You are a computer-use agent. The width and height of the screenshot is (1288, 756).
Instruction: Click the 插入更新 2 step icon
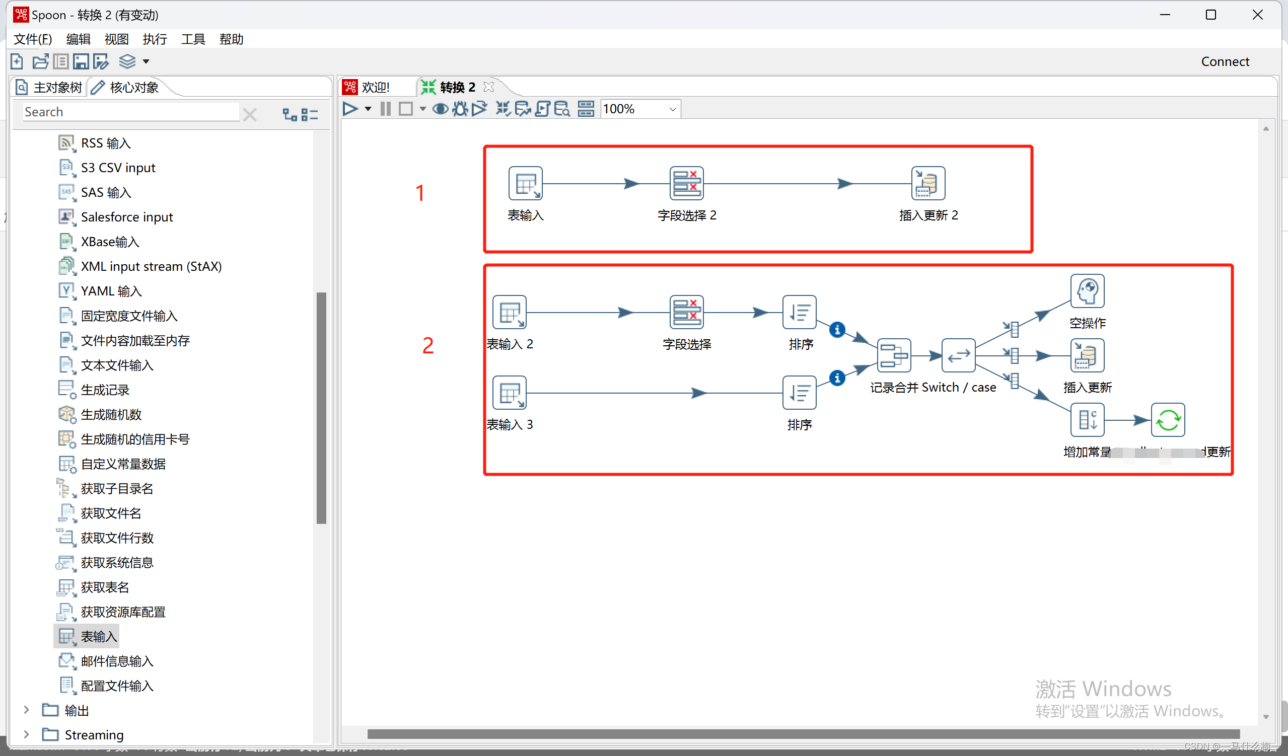pyautogui.click(x=928, y=183)
